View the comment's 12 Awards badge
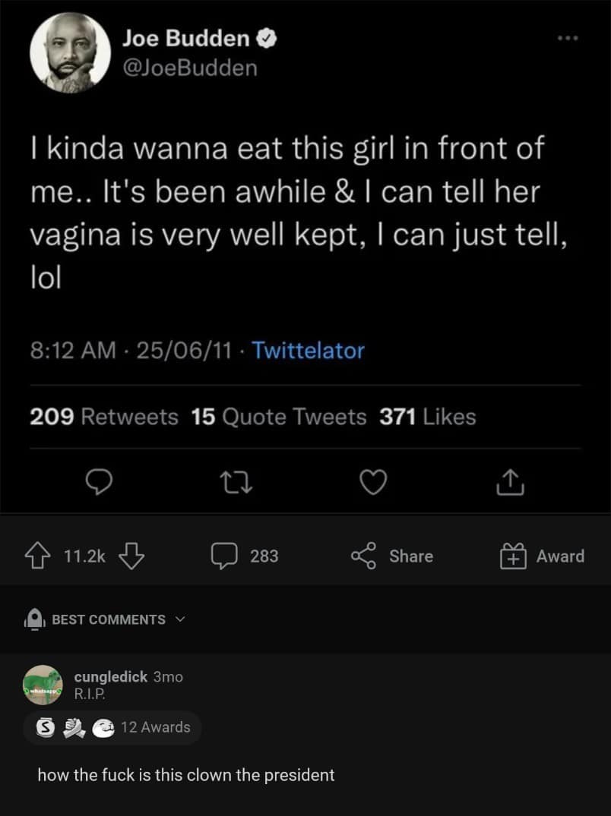Screen dimensions: 611x816 pos(112,727)
